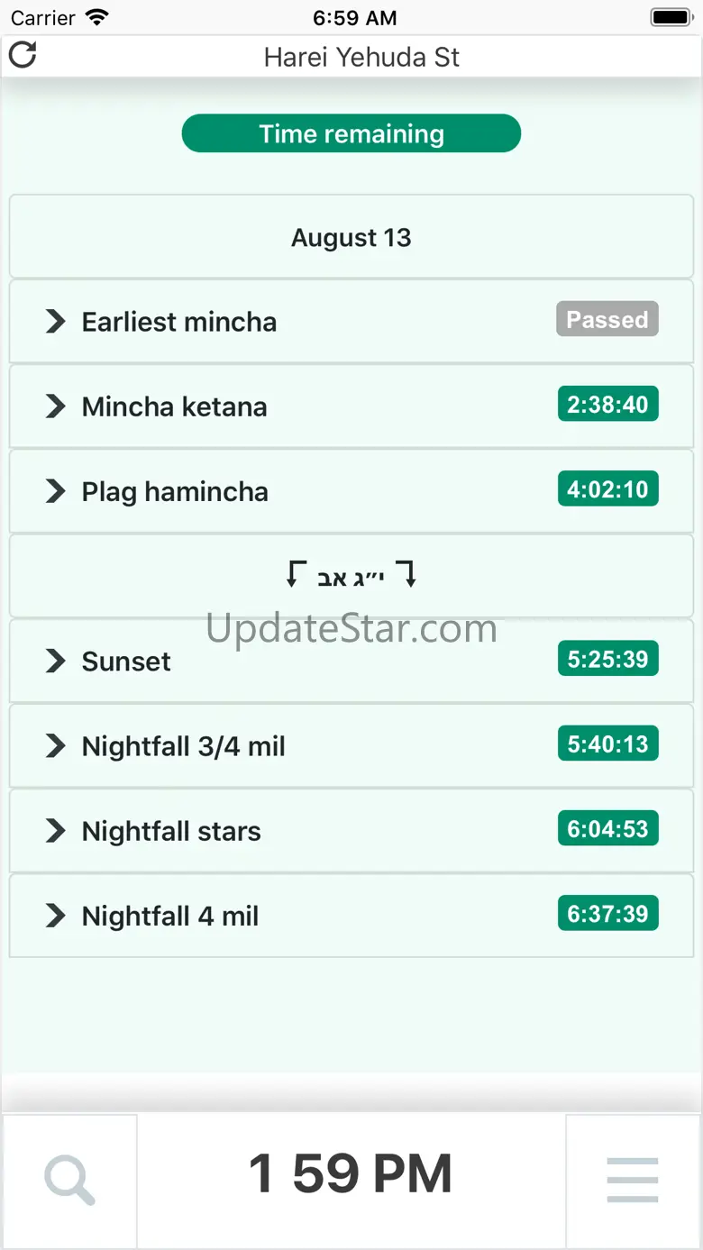The height and width of the screenshot is (1250, 703).
Task: Tap the 2:38:40 countdown badge
Action: 608,405
